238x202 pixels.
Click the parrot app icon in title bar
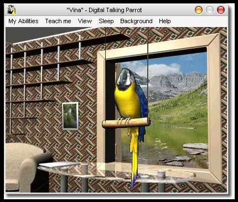coord(12,10)
